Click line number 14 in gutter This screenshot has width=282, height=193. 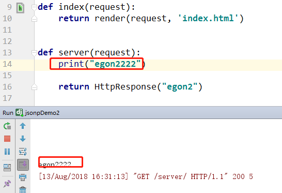[7, 64]
